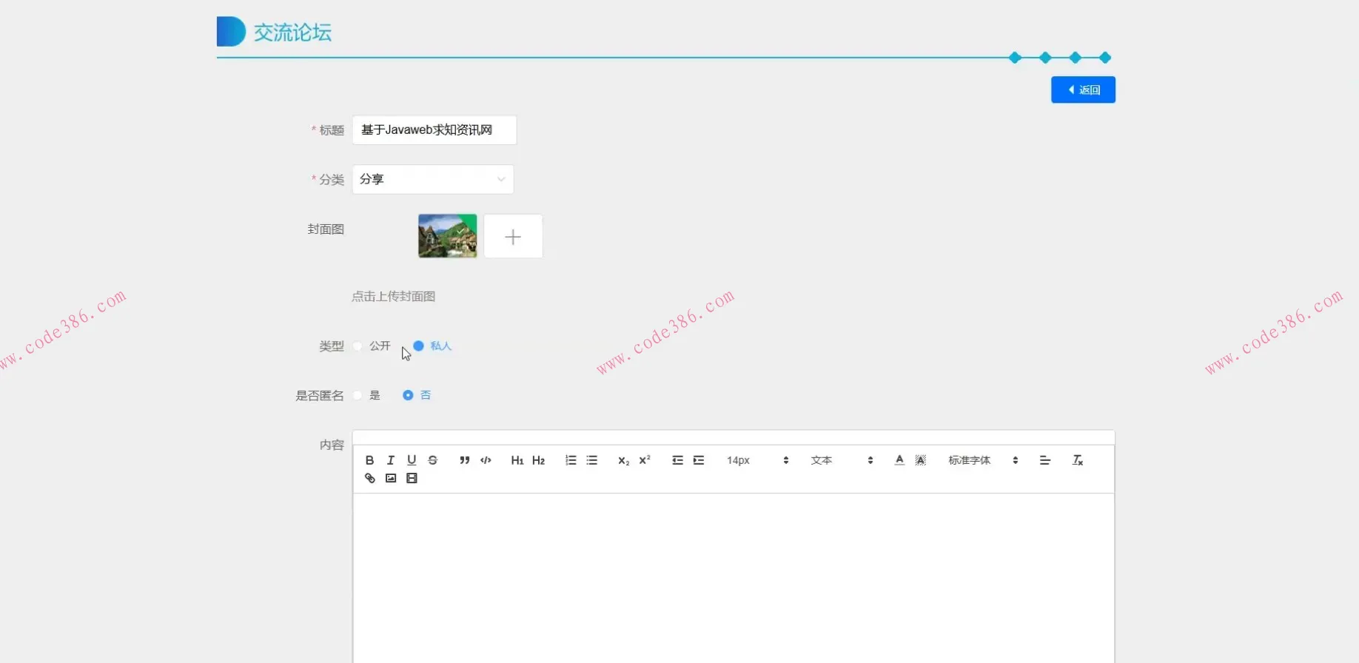Create an ordered numbered list
The height and width of the screenshot is (663, 1359).
(571, 460)
